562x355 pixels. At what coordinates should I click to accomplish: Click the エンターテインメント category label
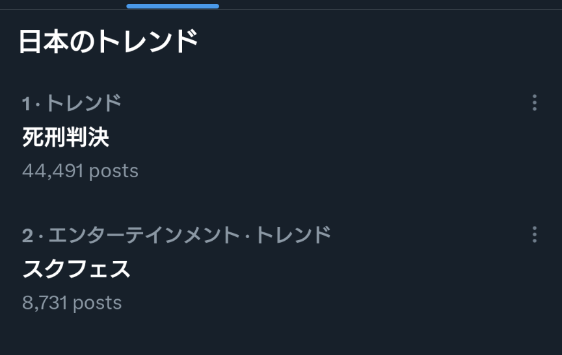click(144, 235)
